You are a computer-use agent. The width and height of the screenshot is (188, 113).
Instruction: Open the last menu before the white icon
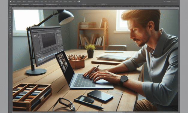[x=75, y=2]
